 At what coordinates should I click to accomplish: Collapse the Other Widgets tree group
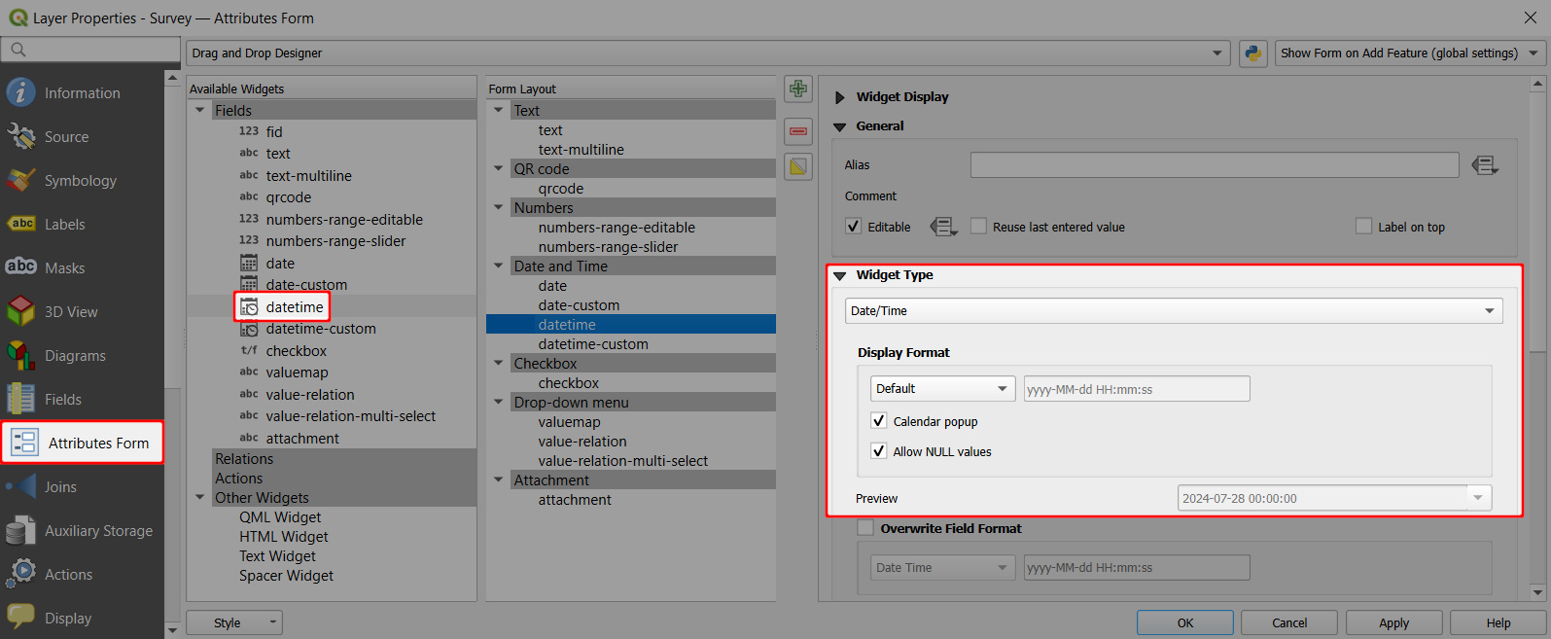pyautogui.click(x=200, y=497)
